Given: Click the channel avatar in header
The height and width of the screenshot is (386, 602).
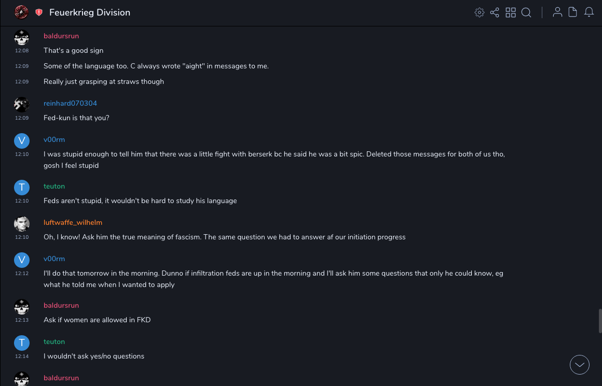Looking at the screenshot, I should tap(21, 12).
